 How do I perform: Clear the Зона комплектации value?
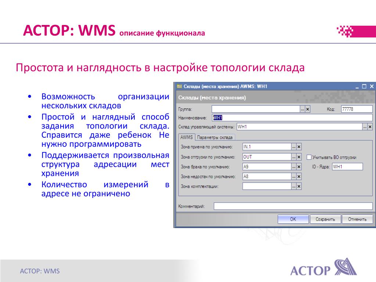click(299, 186)
